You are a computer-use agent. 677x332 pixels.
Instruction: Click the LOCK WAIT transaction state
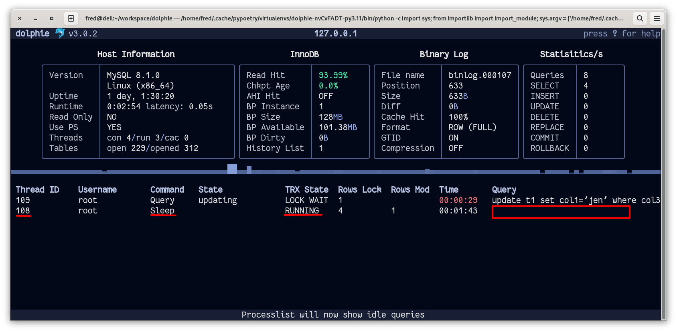pyautogui.click(x=306, y=200)
